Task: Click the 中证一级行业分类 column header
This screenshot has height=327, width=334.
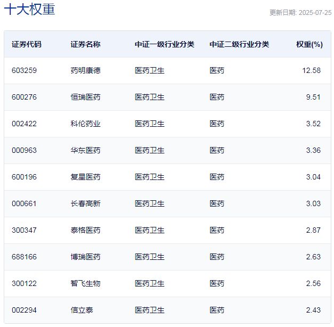Action: pyautogui.click(x=164, y=44)
